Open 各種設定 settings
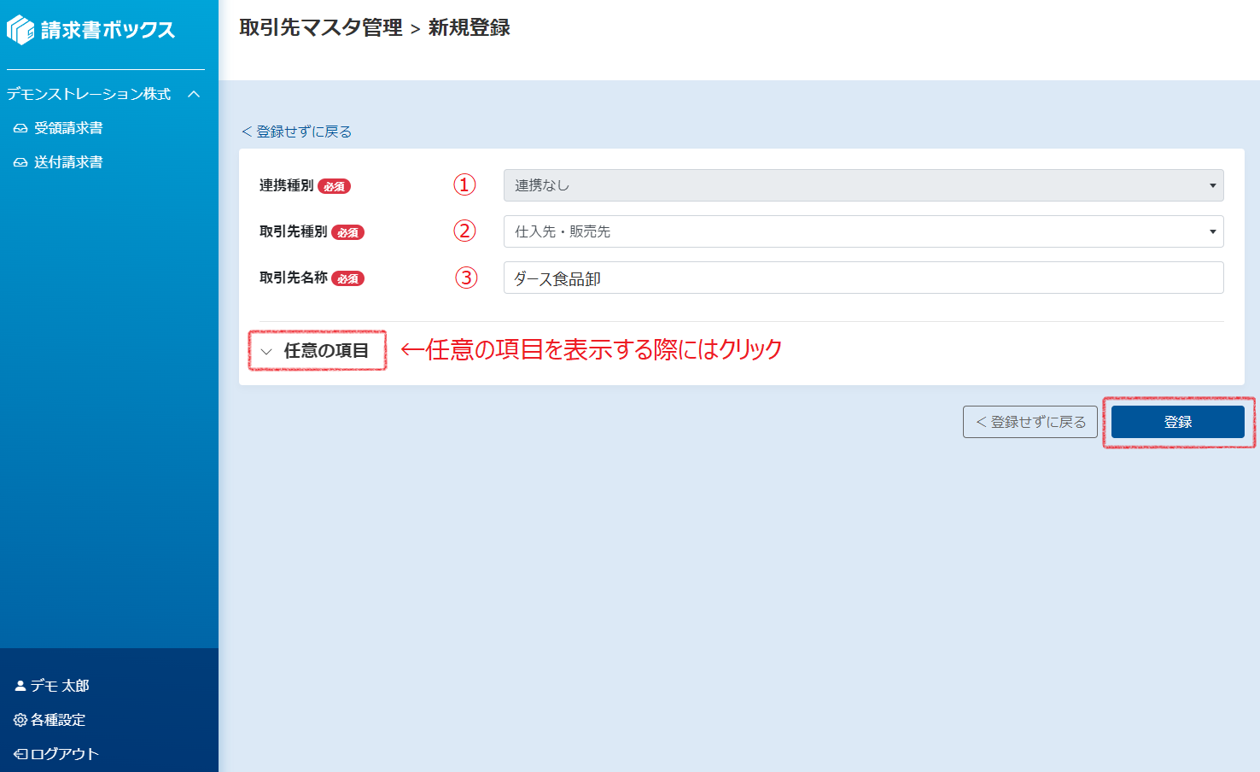The width and height of the screenshot is (1260, 772). (58, 720)
